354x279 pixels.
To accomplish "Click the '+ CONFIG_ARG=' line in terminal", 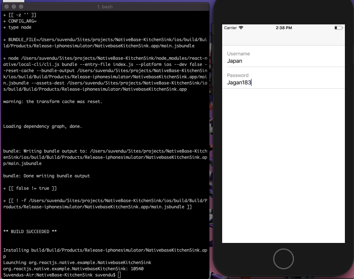I will tap(20, 21).
